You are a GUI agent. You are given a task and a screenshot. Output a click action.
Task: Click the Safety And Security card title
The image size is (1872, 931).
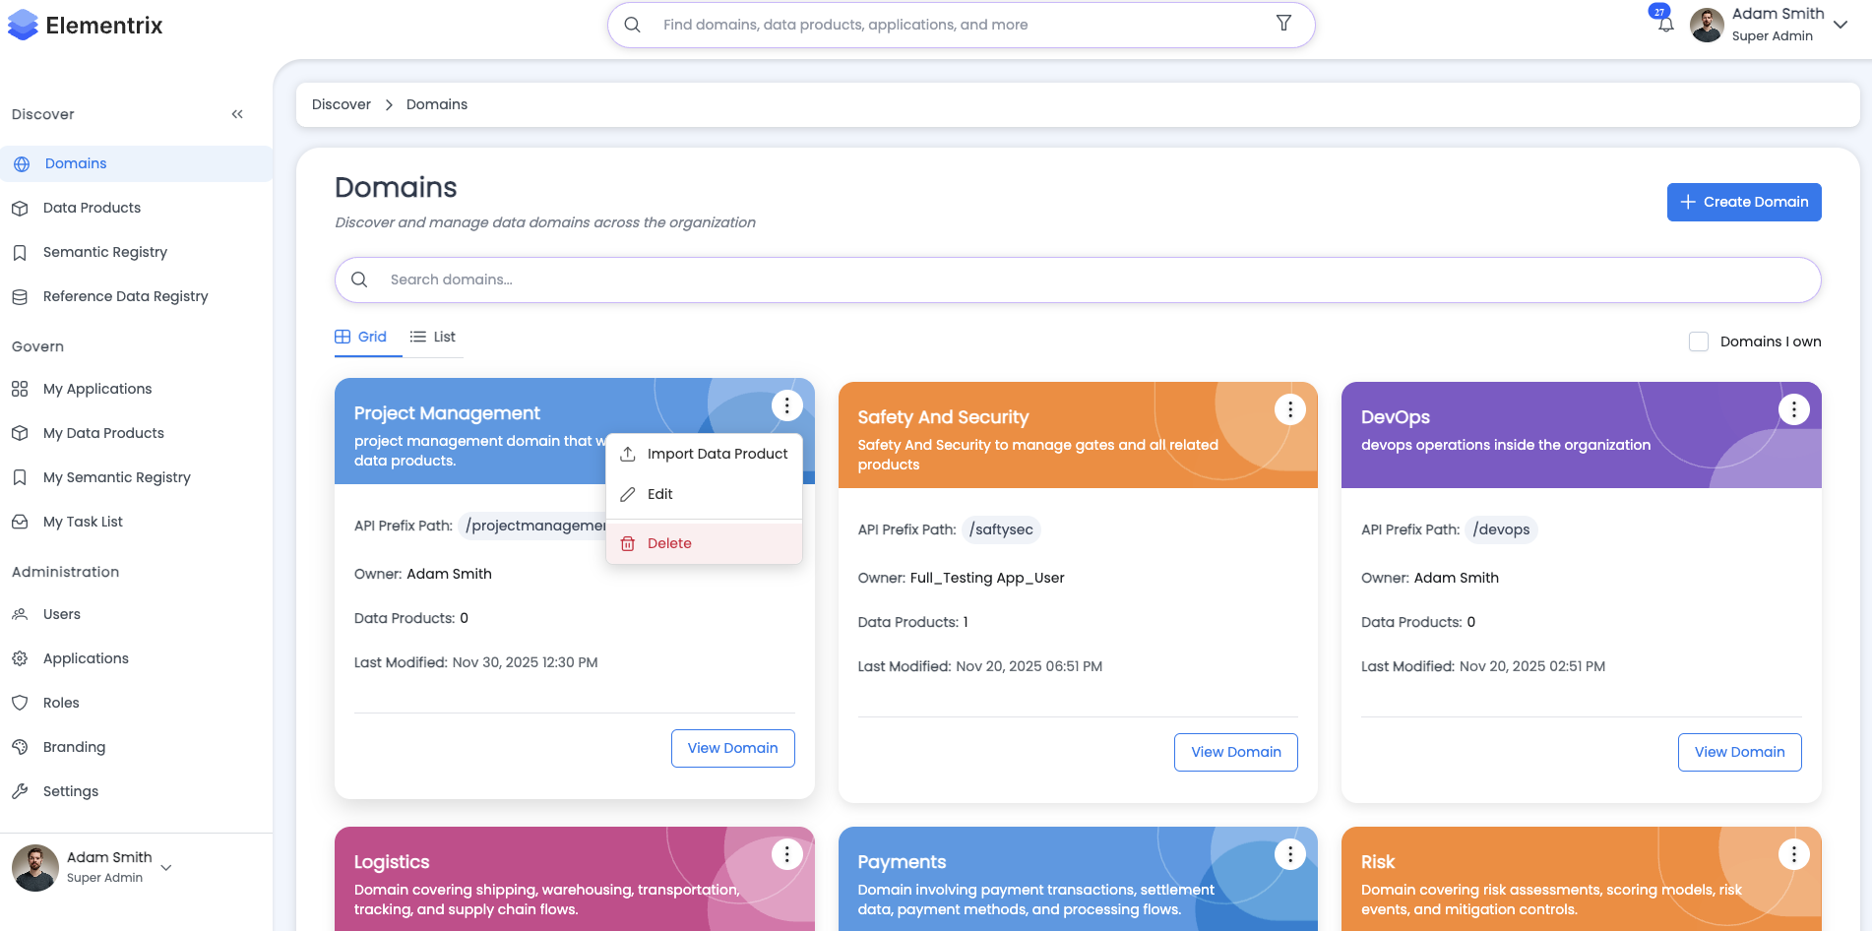pos(943,417)
